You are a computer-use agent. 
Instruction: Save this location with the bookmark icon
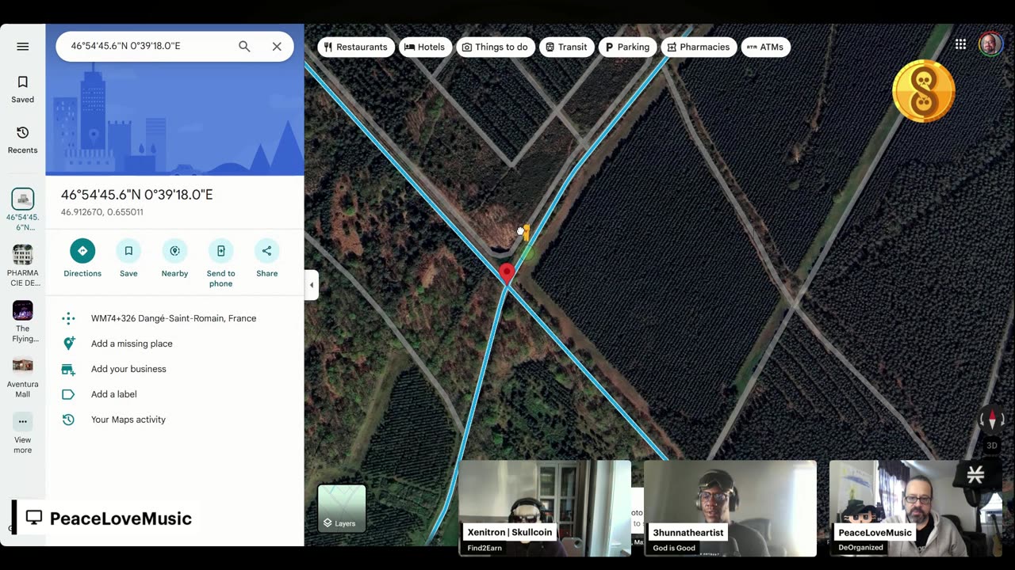(x=128, y=258)
